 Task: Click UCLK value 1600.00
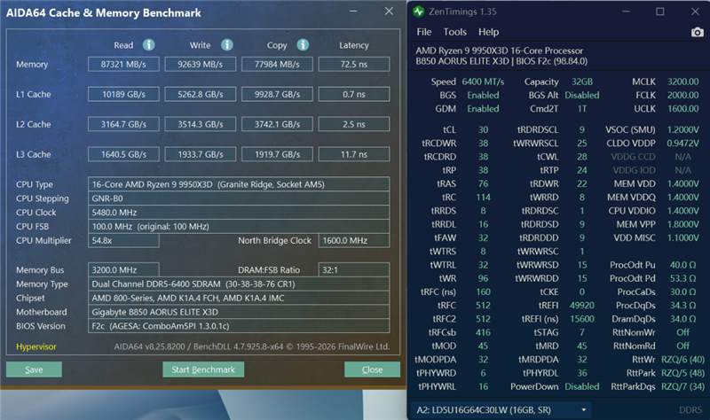(x=682, y=109)
